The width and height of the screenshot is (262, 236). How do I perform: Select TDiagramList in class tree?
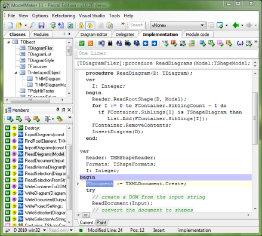coord(39,54)
